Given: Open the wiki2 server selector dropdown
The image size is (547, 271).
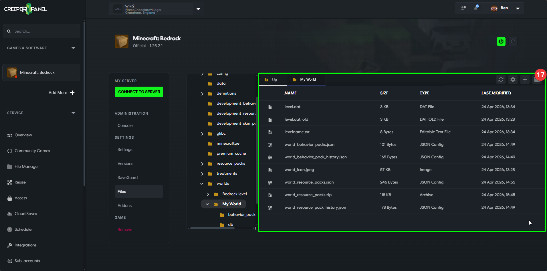Looking at the screenshot, I should tap(156, 9).
